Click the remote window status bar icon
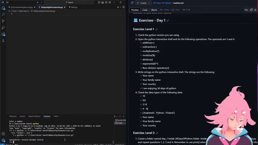 (2, 144)
